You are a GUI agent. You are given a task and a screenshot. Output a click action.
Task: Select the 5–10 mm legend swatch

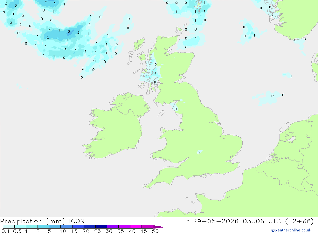coord(55,227)
